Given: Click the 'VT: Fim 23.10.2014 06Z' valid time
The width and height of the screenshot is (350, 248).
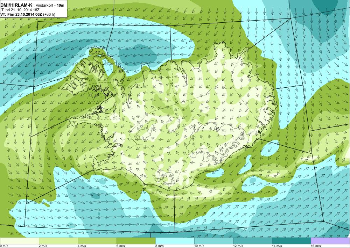Looking at the screenshot, I should (x=21, y=14).
